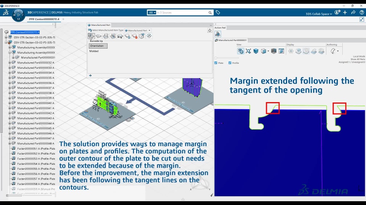Expand the first OSV-STR-Section-03-02-PS-S05 node
The width and height of the screenshot is (366, 205).
(x=6, y=37)
